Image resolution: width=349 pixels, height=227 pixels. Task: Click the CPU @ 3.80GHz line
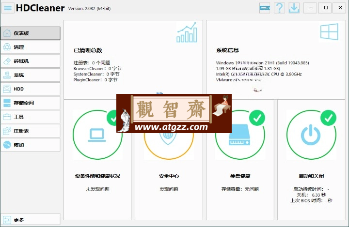pyautogui.click(x=259, y=74)
